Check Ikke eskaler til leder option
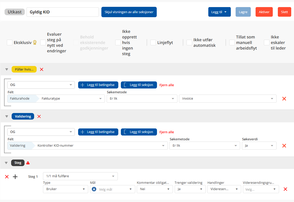This screenshot has height=202, width=294. tap(266, 42)
